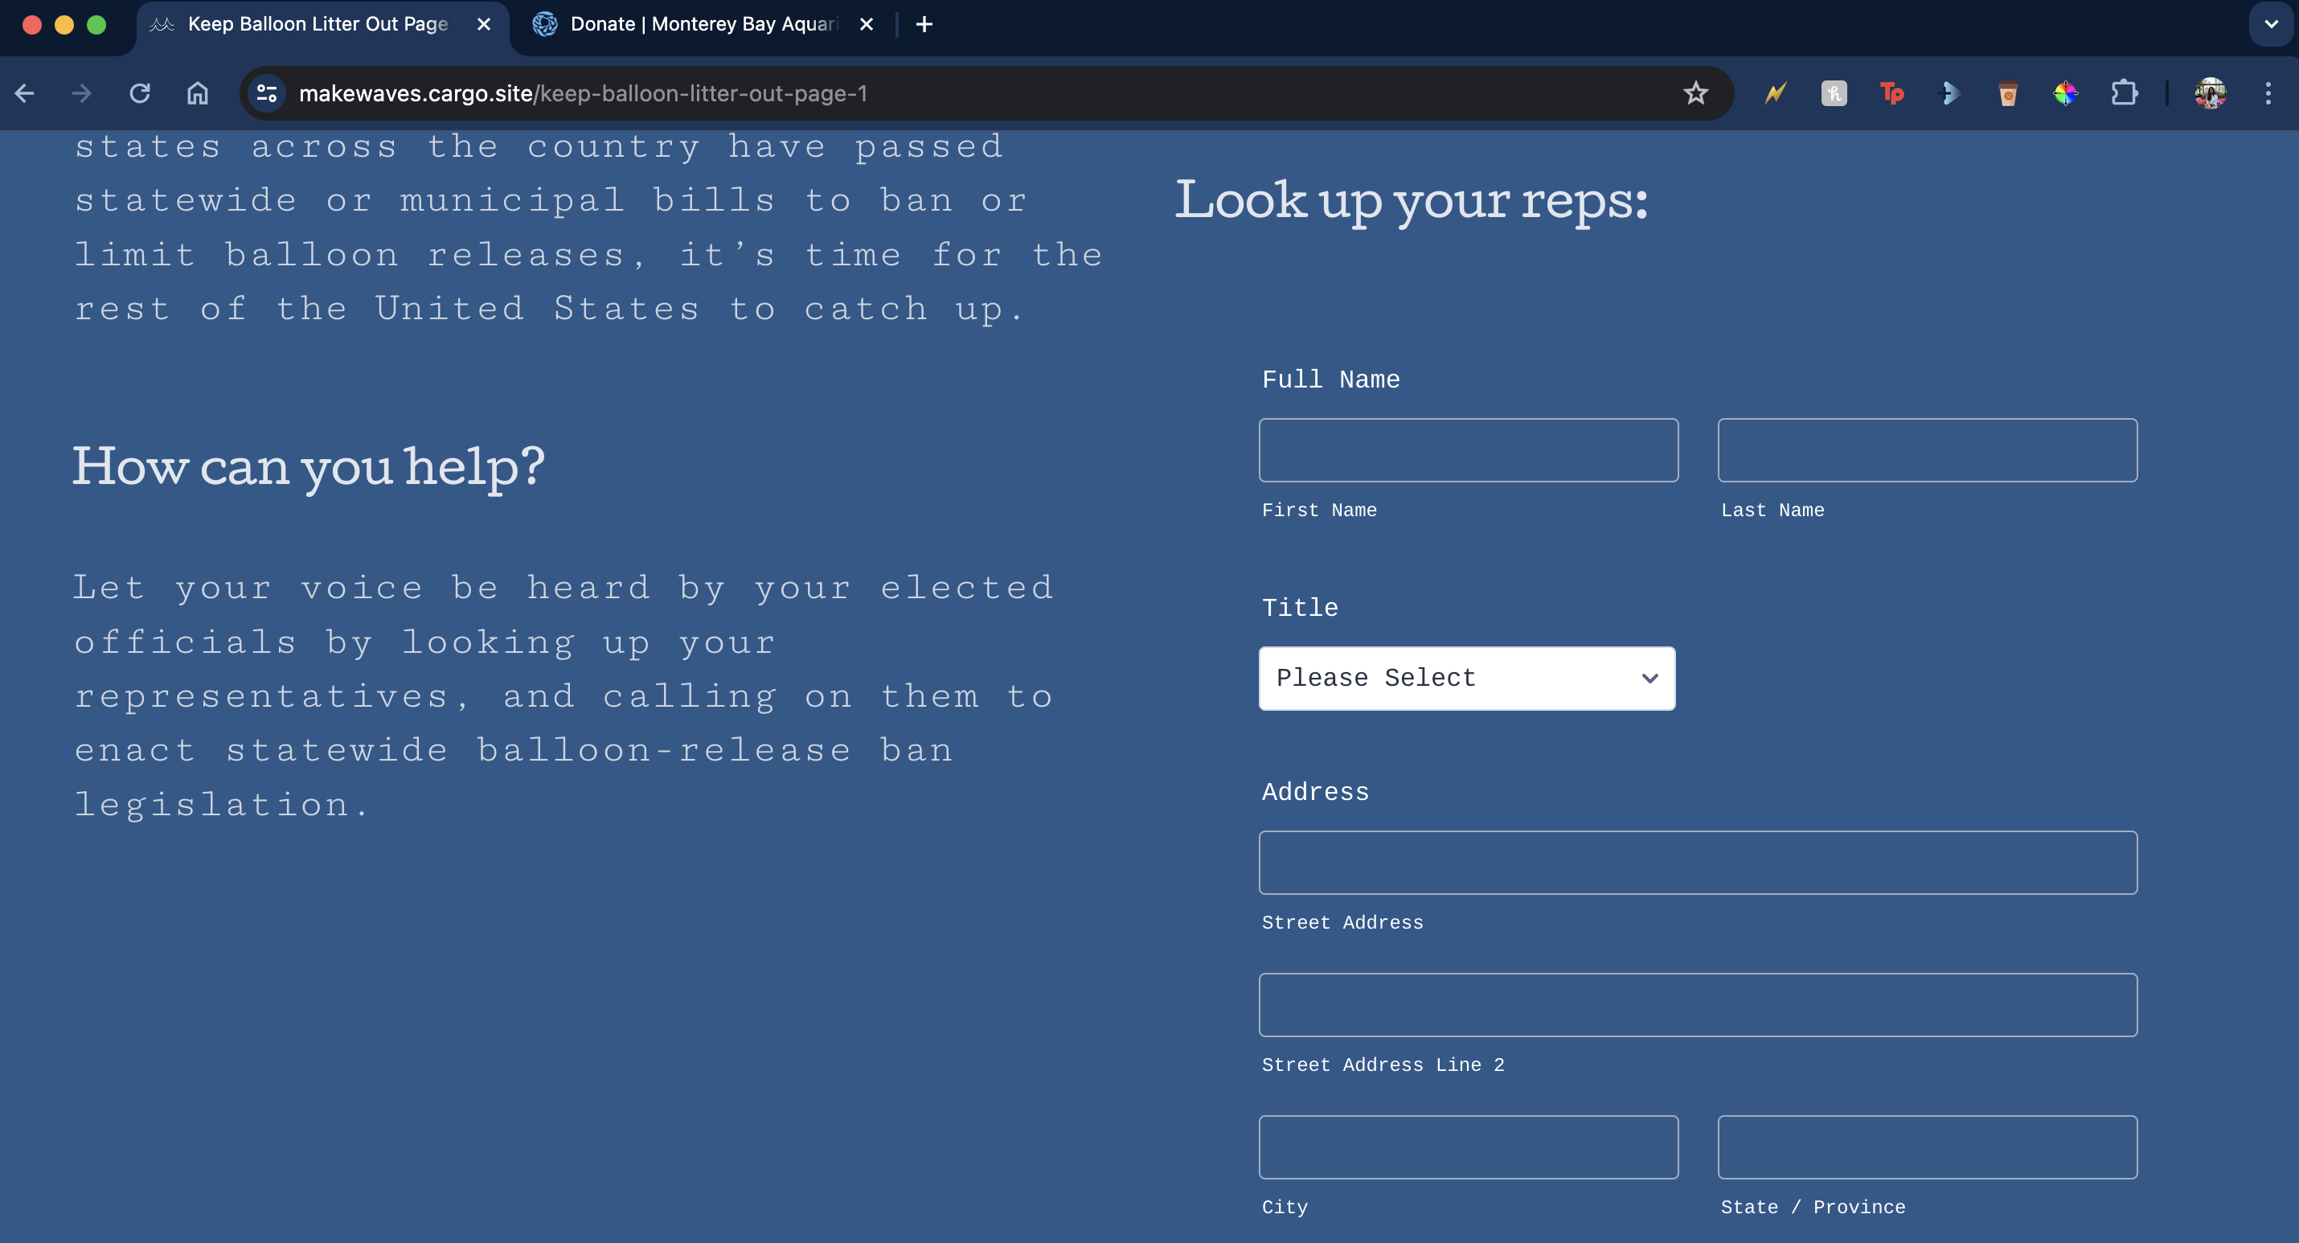
Task: Open the Title Please Select dropdown
Action: click(1467, 679)
